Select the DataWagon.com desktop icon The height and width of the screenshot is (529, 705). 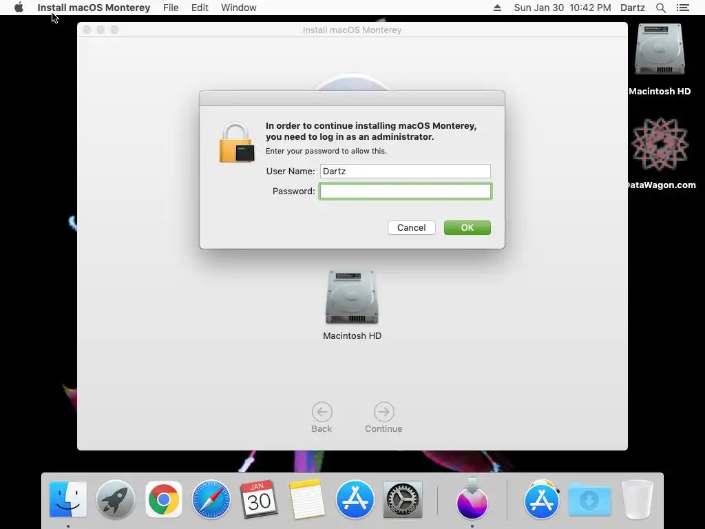pyautogui.click(x=660, y=153)
